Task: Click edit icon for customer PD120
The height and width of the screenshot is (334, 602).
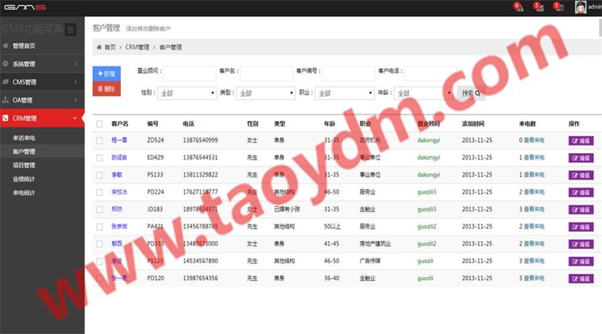Action: 575,279
